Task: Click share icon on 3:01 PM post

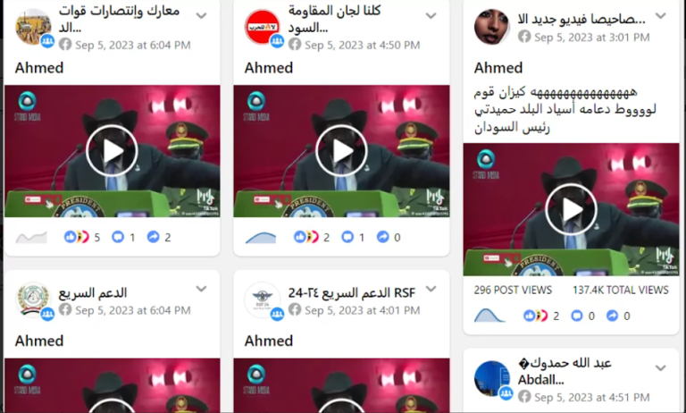Action: pyautogui.click(x=612, y=316)
